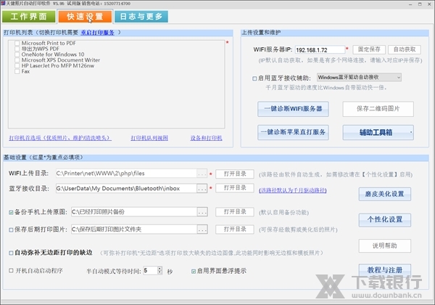Open 个性化设置

click(384, 220)
